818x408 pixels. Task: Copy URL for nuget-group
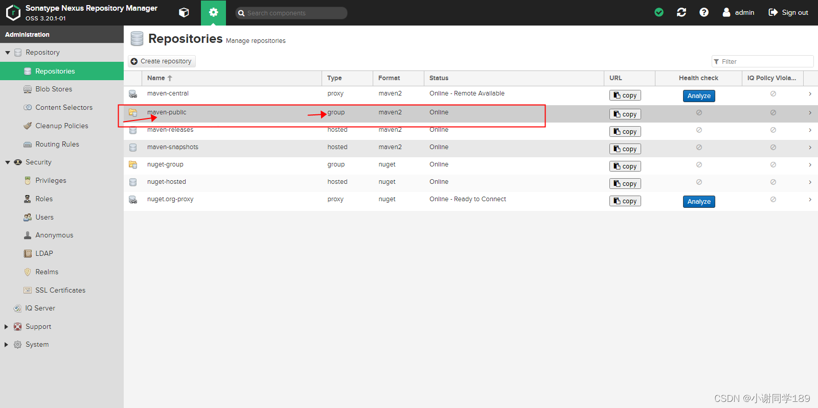[x=625, y=166]
